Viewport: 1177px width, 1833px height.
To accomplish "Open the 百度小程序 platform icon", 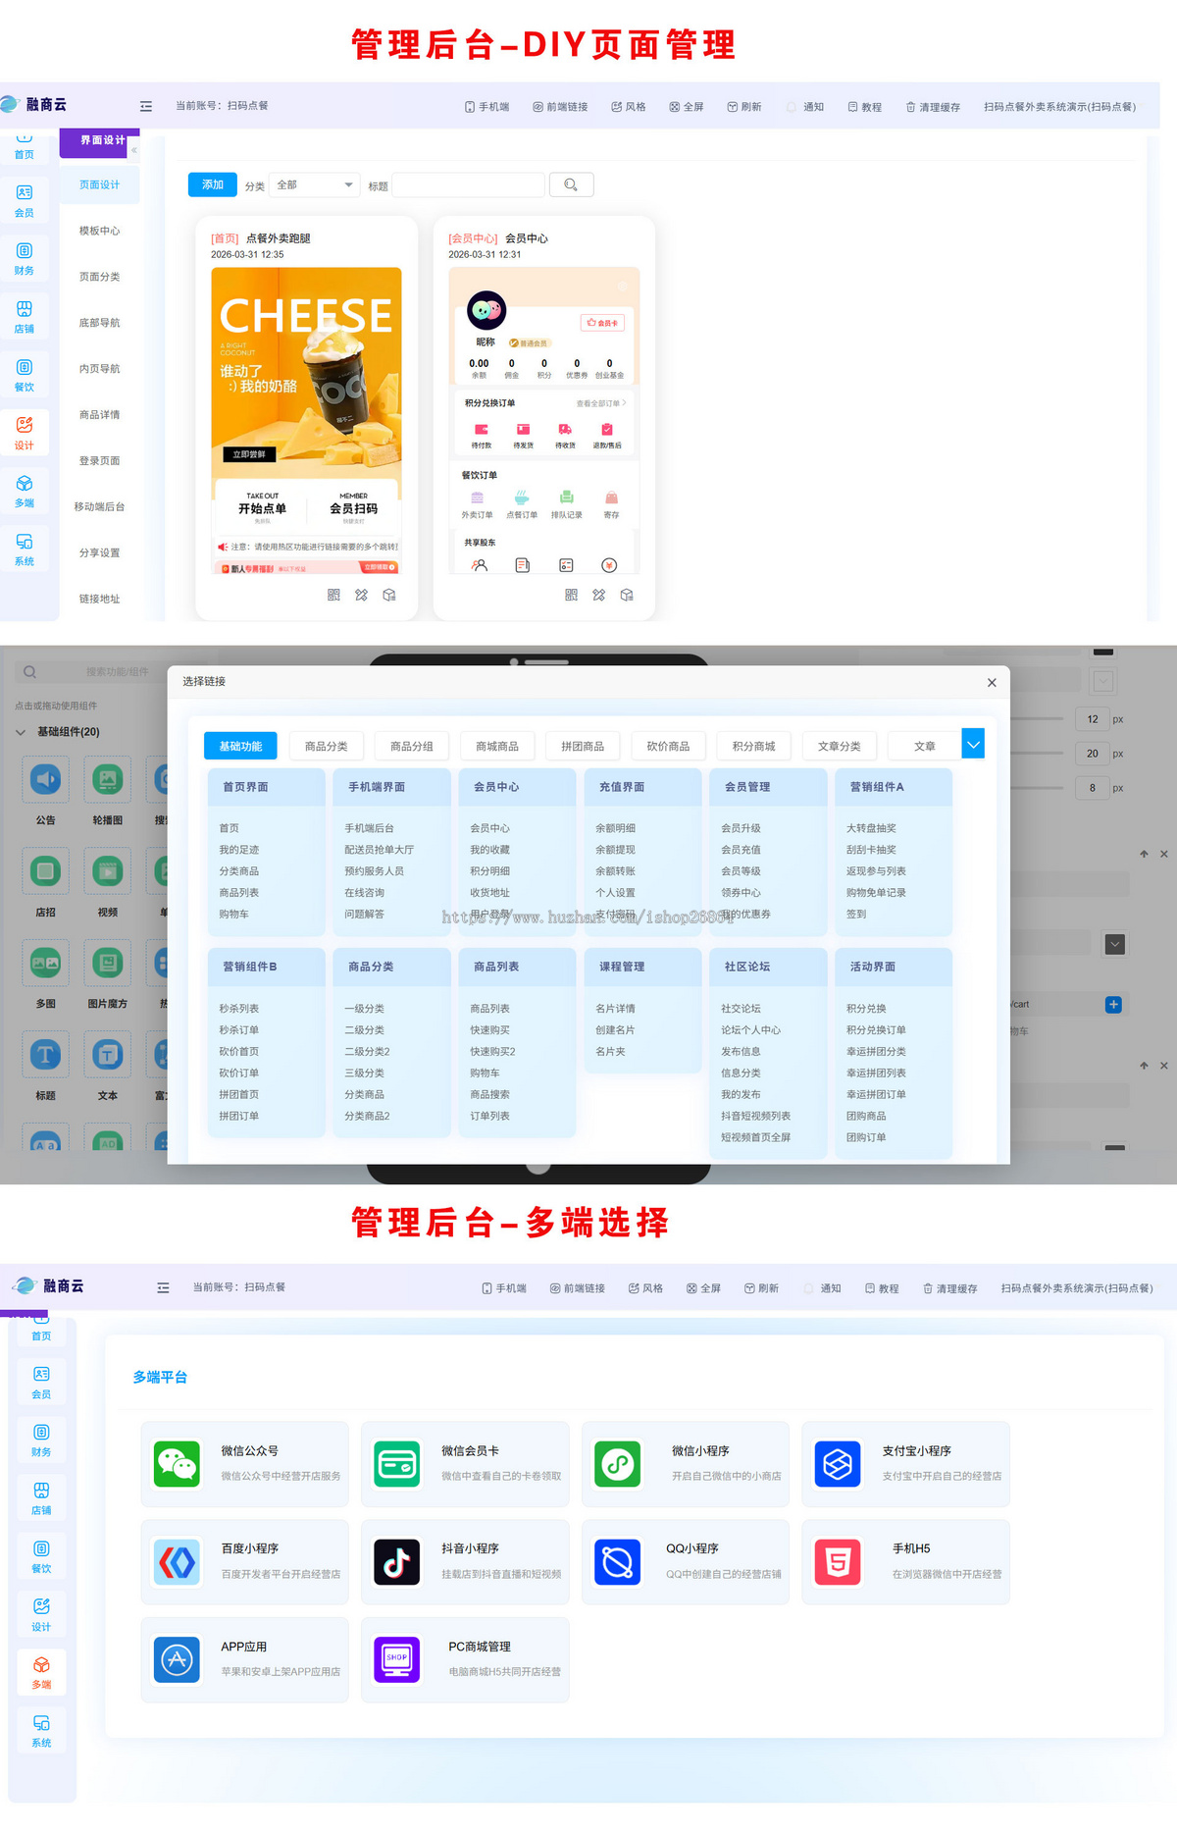I will (178, 1562).
